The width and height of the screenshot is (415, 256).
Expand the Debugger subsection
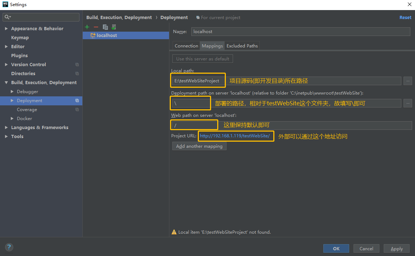pyautogui.click(x=12, y=92)
